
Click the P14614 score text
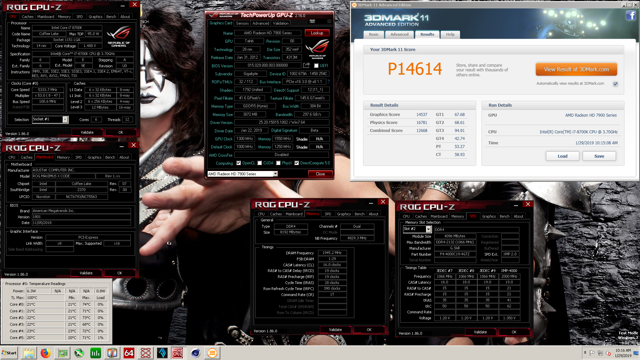(x=415, y=69)
